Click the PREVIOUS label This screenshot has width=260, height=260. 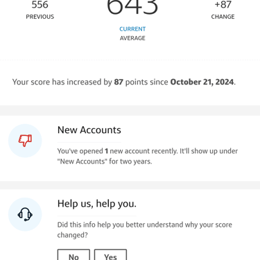(40, 17)
